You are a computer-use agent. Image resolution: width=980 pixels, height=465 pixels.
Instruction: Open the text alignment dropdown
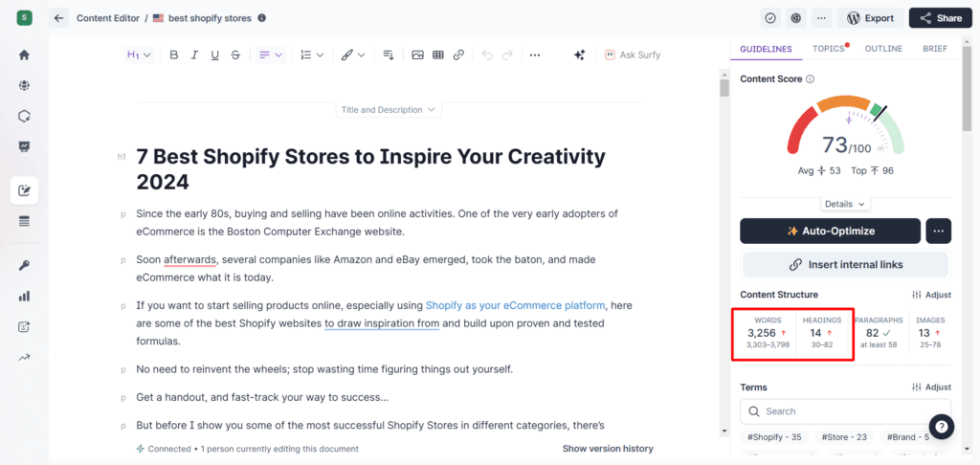[x=271, y=55]
